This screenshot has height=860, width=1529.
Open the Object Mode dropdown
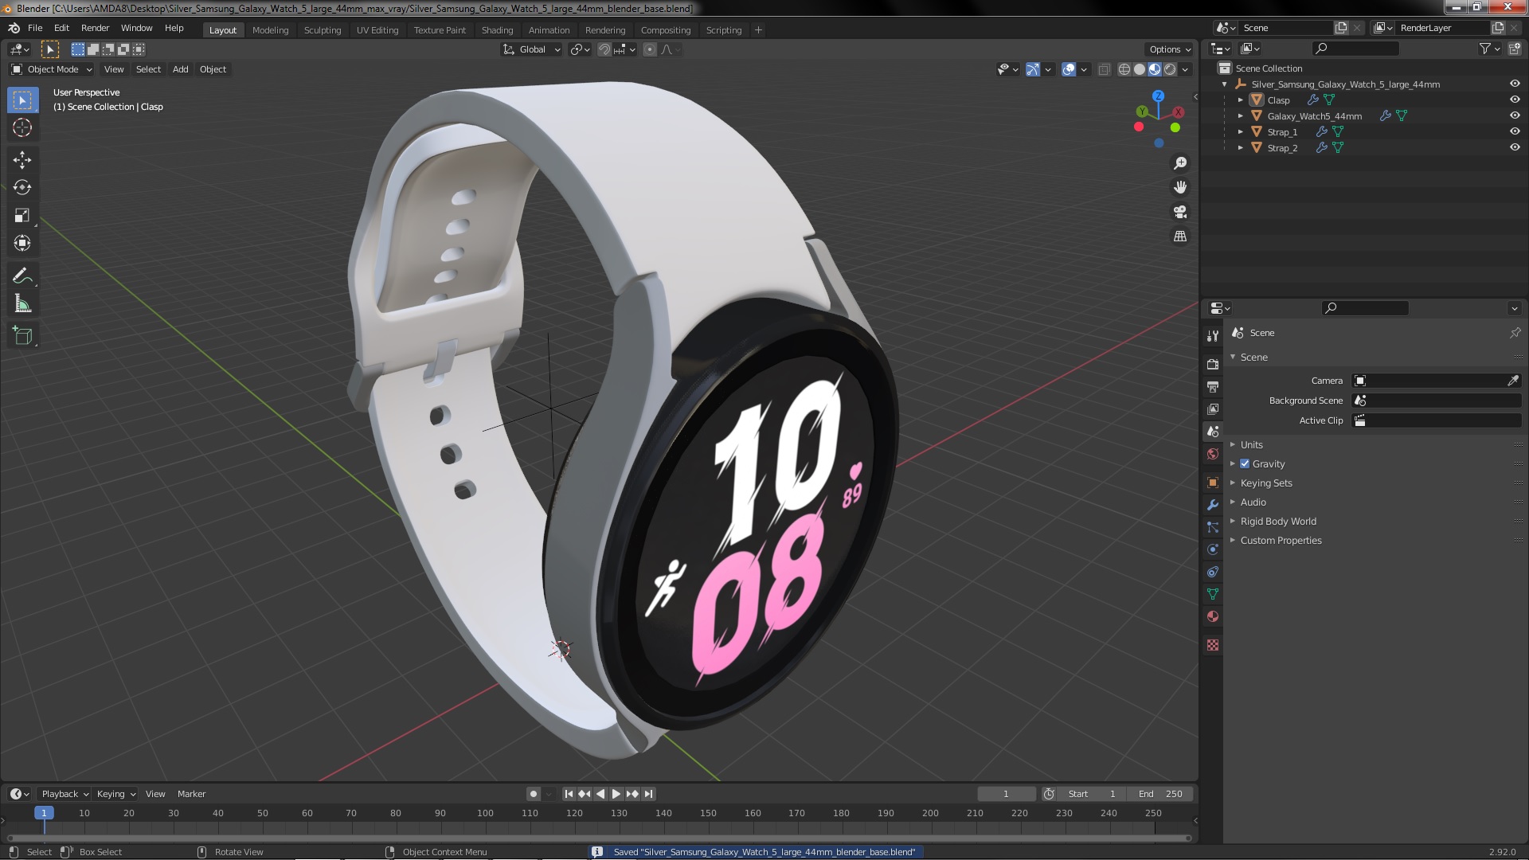pos(52,69)
